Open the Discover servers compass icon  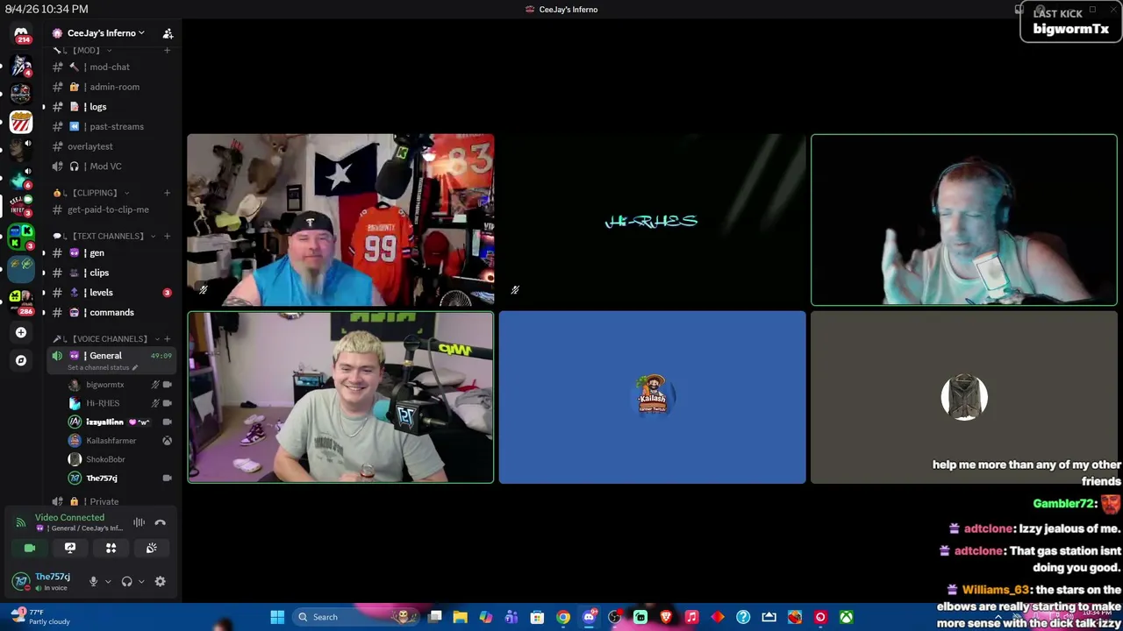tap(21, 360)
